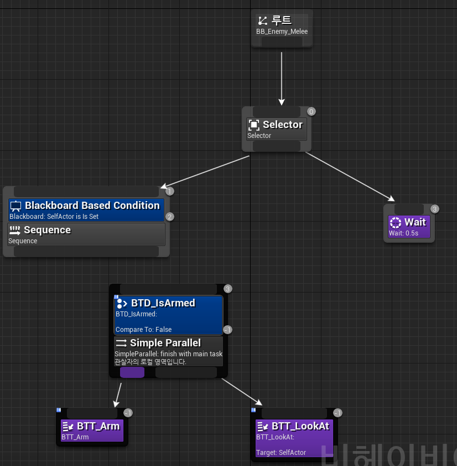This screenshot has width=457, height=466.
Task: Click the BTD_IsArmed node top input pin
Action: [x=168, y=289]
